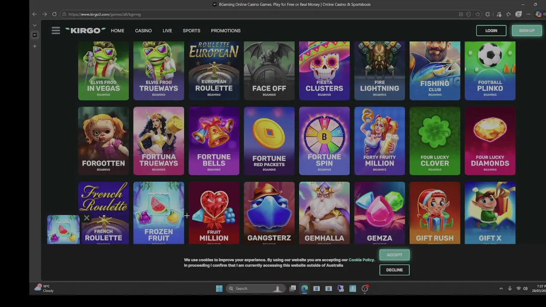Open the Fortune Red Packets game tile

269,141
